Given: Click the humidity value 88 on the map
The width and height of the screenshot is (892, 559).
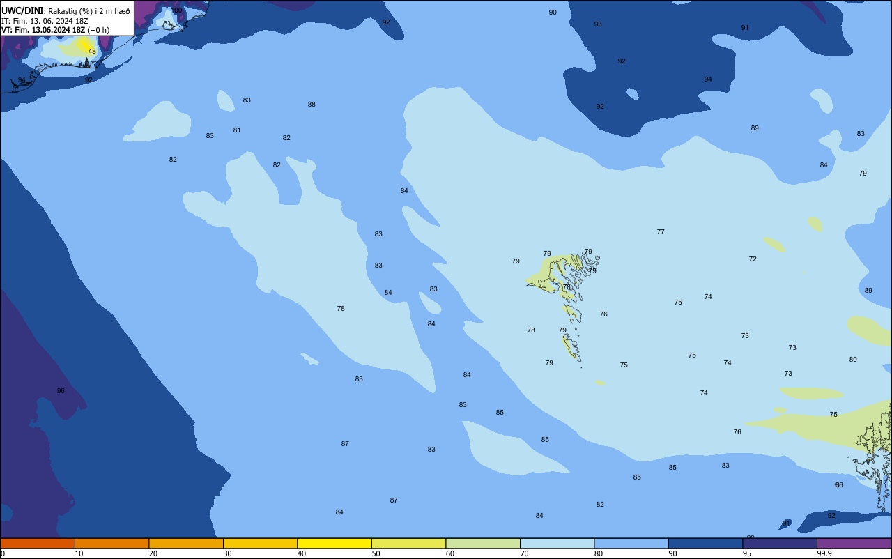Looking at the screenshot, I should [x=312, y=105].
